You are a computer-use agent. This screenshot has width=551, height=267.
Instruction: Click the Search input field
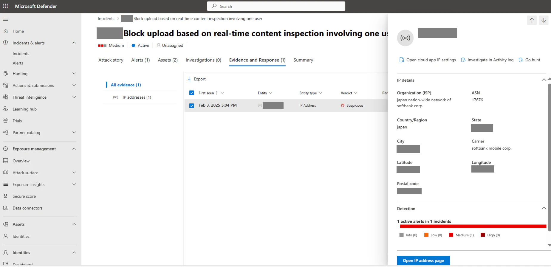[276, 6]
